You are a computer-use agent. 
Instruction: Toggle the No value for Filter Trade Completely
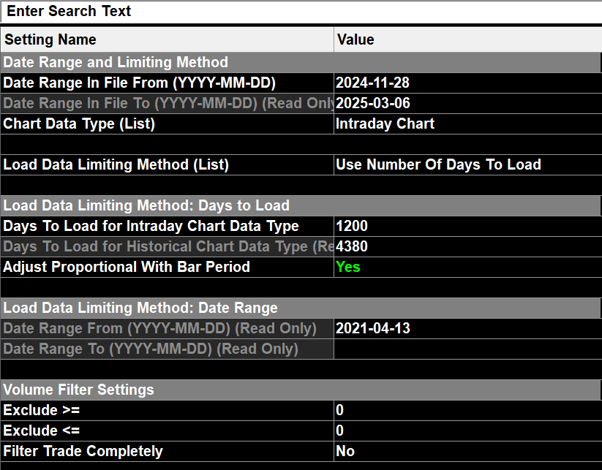(468, 451)
